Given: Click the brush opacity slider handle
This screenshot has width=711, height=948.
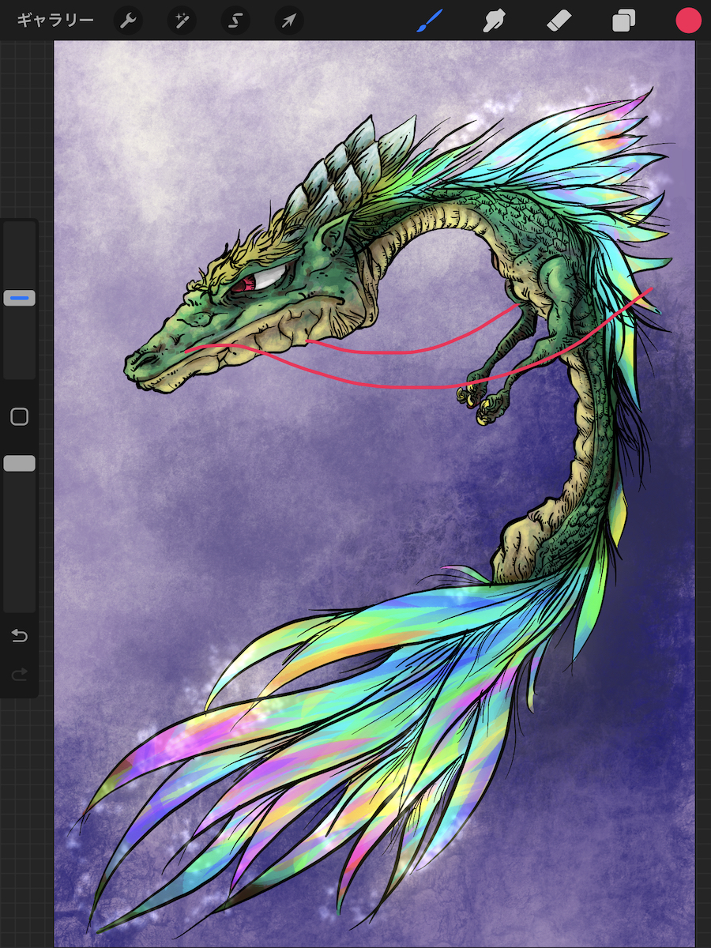Looking at the screenshot, I should (x=20, y=464).
